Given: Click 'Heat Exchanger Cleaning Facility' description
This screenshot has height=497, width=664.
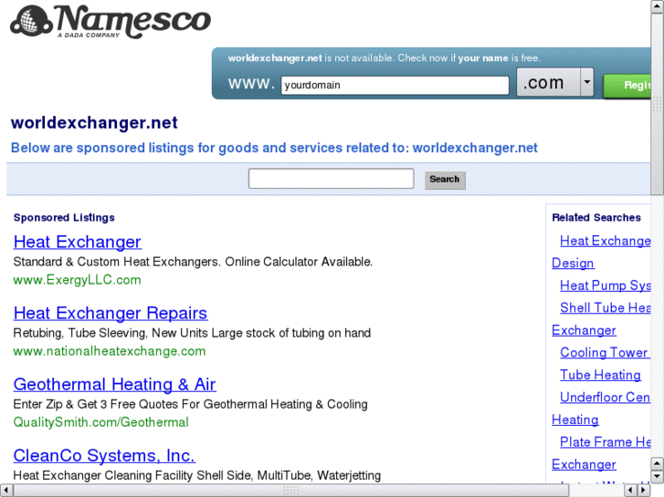Looking at the screenshot, I should 197,475.
